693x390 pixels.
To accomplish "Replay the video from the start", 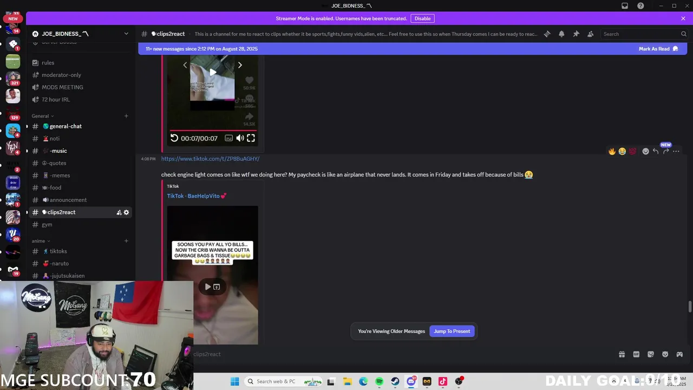I will (x=174, y=138).
